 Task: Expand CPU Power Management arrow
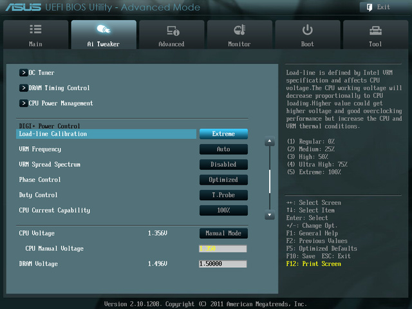coord(23,103)
